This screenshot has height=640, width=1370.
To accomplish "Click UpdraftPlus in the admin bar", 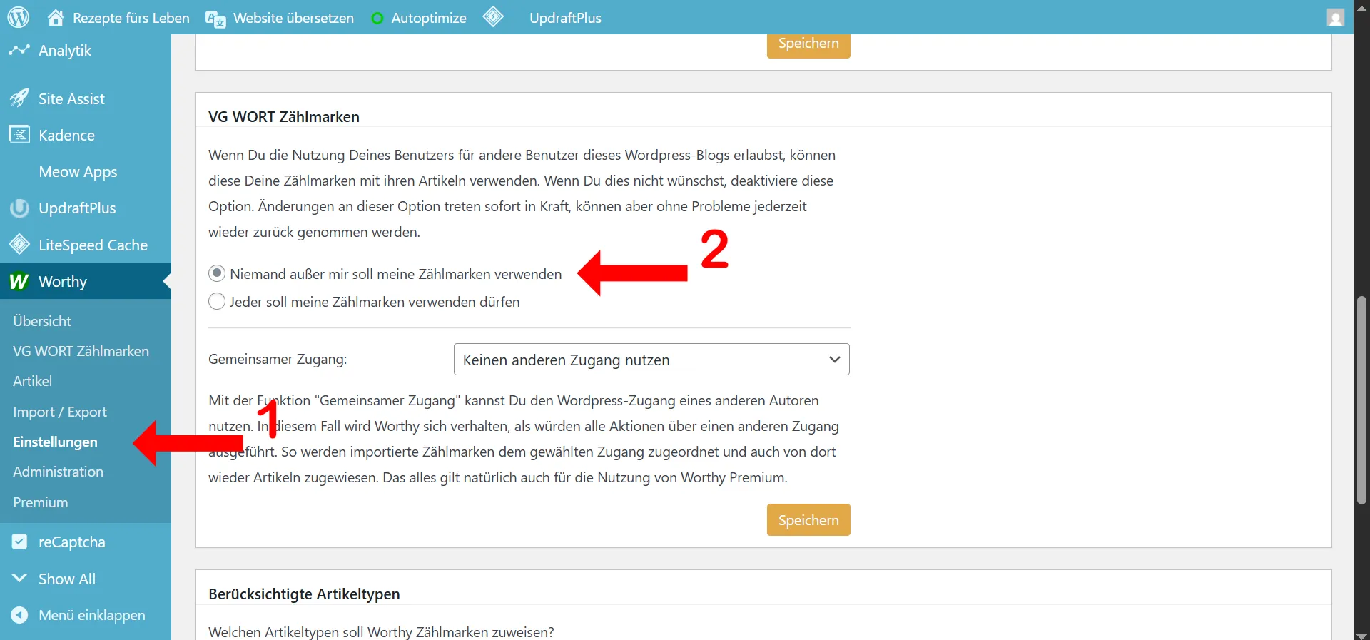I will pyautogui.click(x=565, y=18).
